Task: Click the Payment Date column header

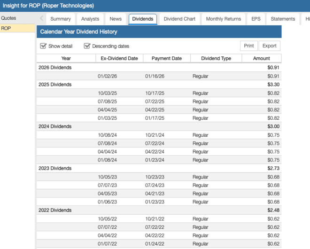Action: tap(166, 58)
